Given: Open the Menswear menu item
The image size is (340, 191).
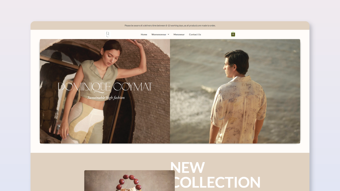Looking at the screenshot, I should [179, 34].
